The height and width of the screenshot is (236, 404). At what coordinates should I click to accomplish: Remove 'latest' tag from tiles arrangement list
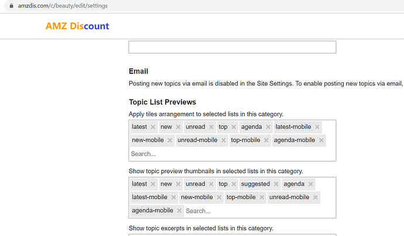(153, 127)
